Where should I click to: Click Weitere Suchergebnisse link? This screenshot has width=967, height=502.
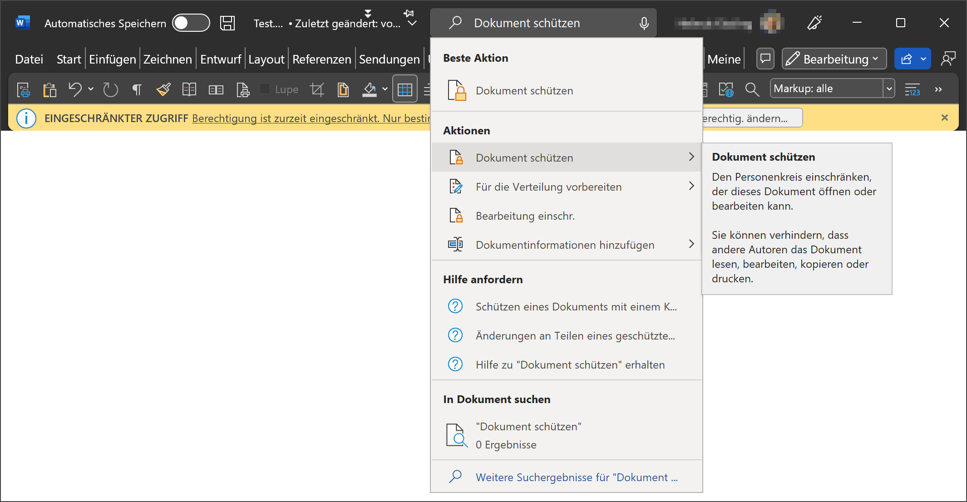[x=576, y=477]
